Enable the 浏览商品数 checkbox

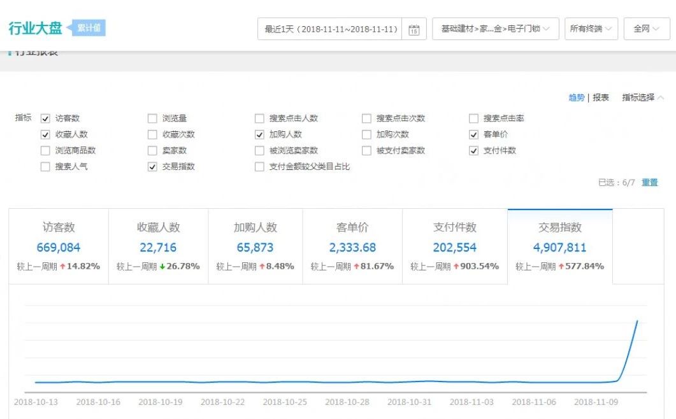point(45,150)
